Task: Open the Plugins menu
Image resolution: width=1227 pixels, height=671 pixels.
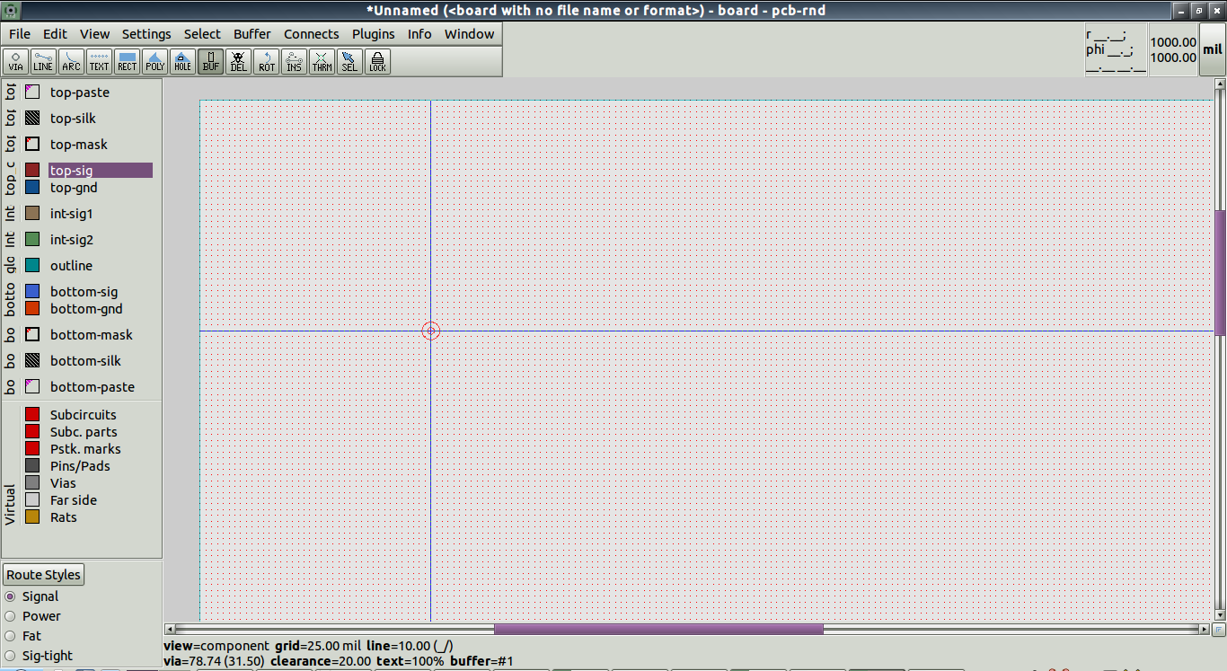Action: pos(374,34)
